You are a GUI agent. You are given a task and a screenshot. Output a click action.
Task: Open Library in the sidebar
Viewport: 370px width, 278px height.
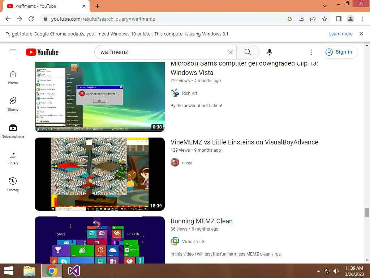tap(13, 158)
